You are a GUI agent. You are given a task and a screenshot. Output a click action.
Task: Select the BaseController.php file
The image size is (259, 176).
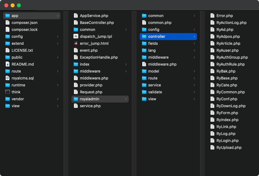97,22
